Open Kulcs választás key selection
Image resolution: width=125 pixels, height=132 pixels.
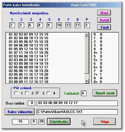click(x=20, y=112)
